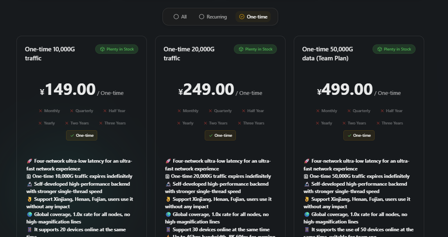This screenshot has height=237, width=448.
Task: Click the microscope icon near self-developed backend feature
Action: pyautogui.click(x=30, y=184)
